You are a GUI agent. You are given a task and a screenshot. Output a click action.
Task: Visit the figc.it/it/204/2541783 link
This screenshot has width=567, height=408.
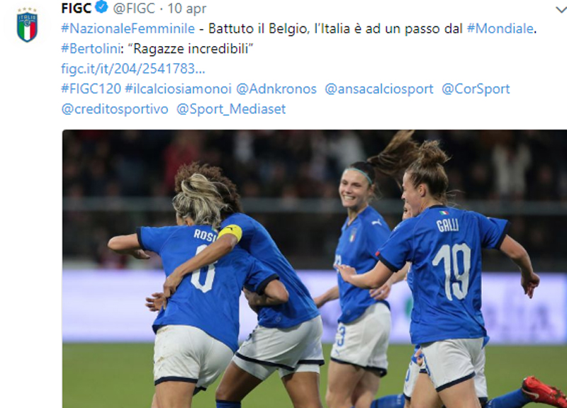click(x=133, y=69)
